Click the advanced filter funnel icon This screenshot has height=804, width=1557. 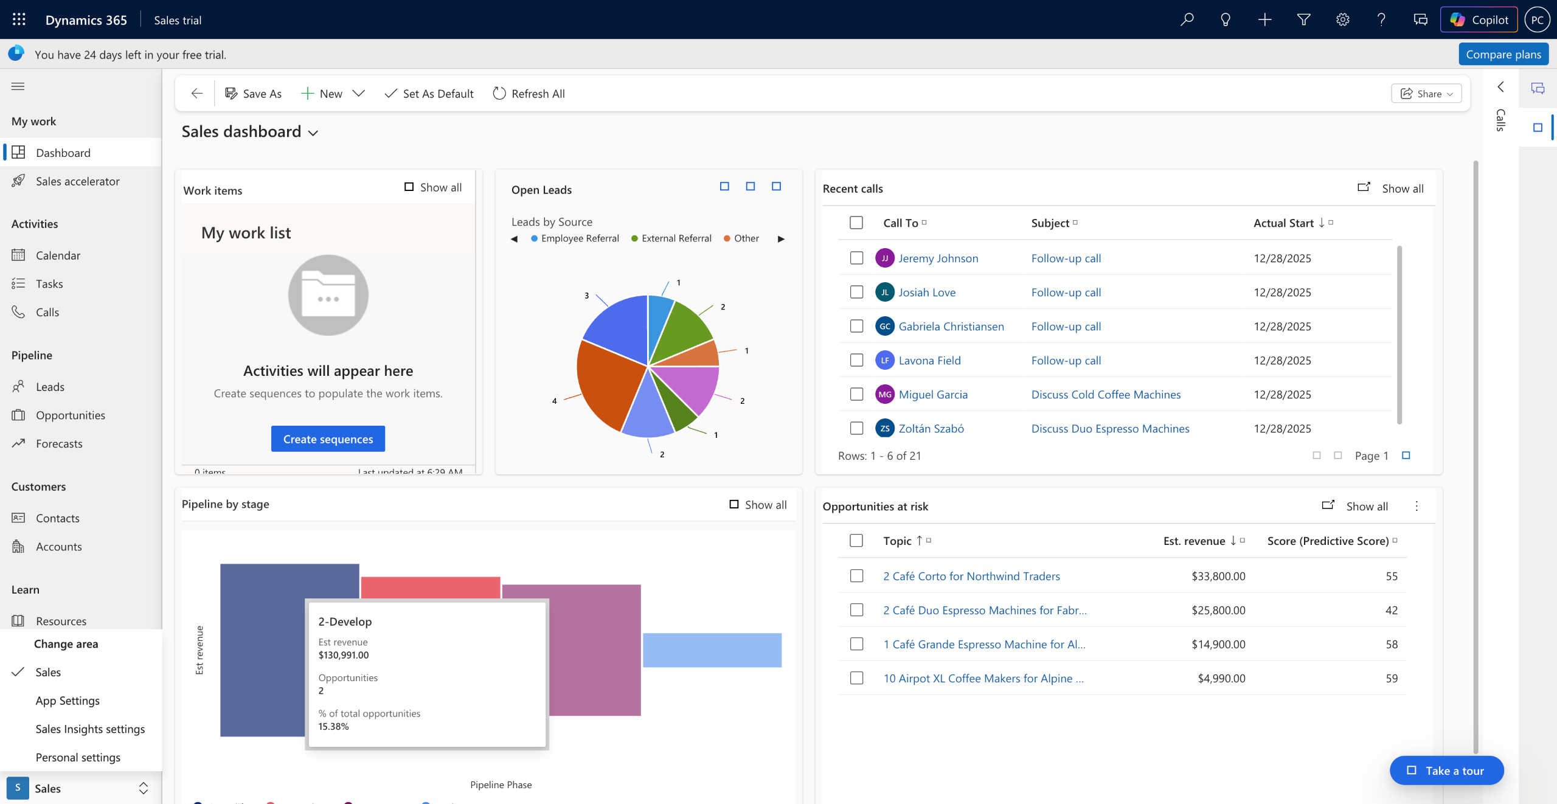1303,19
